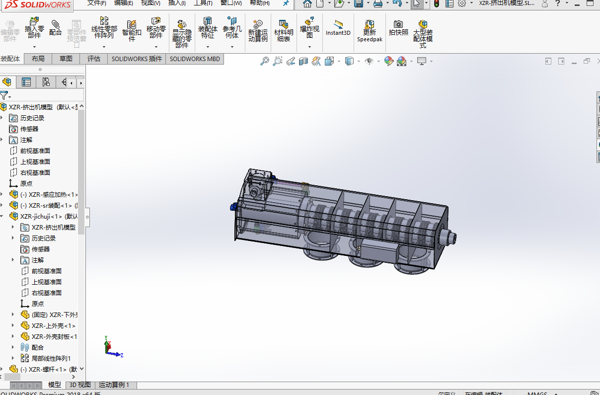
Task: Select the 移动零部件 (Move Component) tool
Action: [156, 28]
